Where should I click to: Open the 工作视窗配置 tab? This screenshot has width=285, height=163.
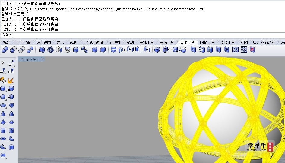(93, 42)
